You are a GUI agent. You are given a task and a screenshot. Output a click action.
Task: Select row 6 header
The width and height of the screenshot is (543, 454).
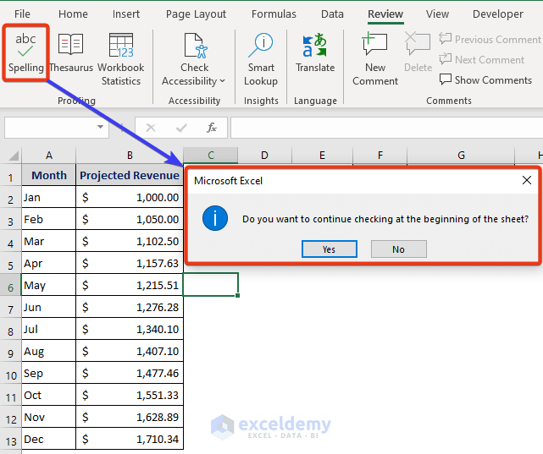point(11,287)
